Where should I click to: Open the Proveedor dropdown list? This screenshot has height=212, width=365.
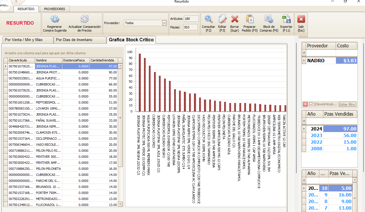[x=164, y=23]
